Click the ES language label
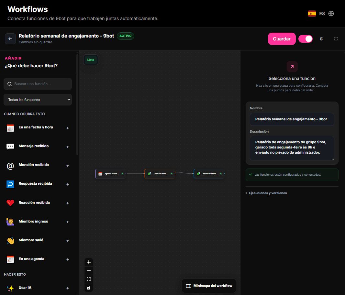Viewport: 345px width, 295px height. click(322, 14)
